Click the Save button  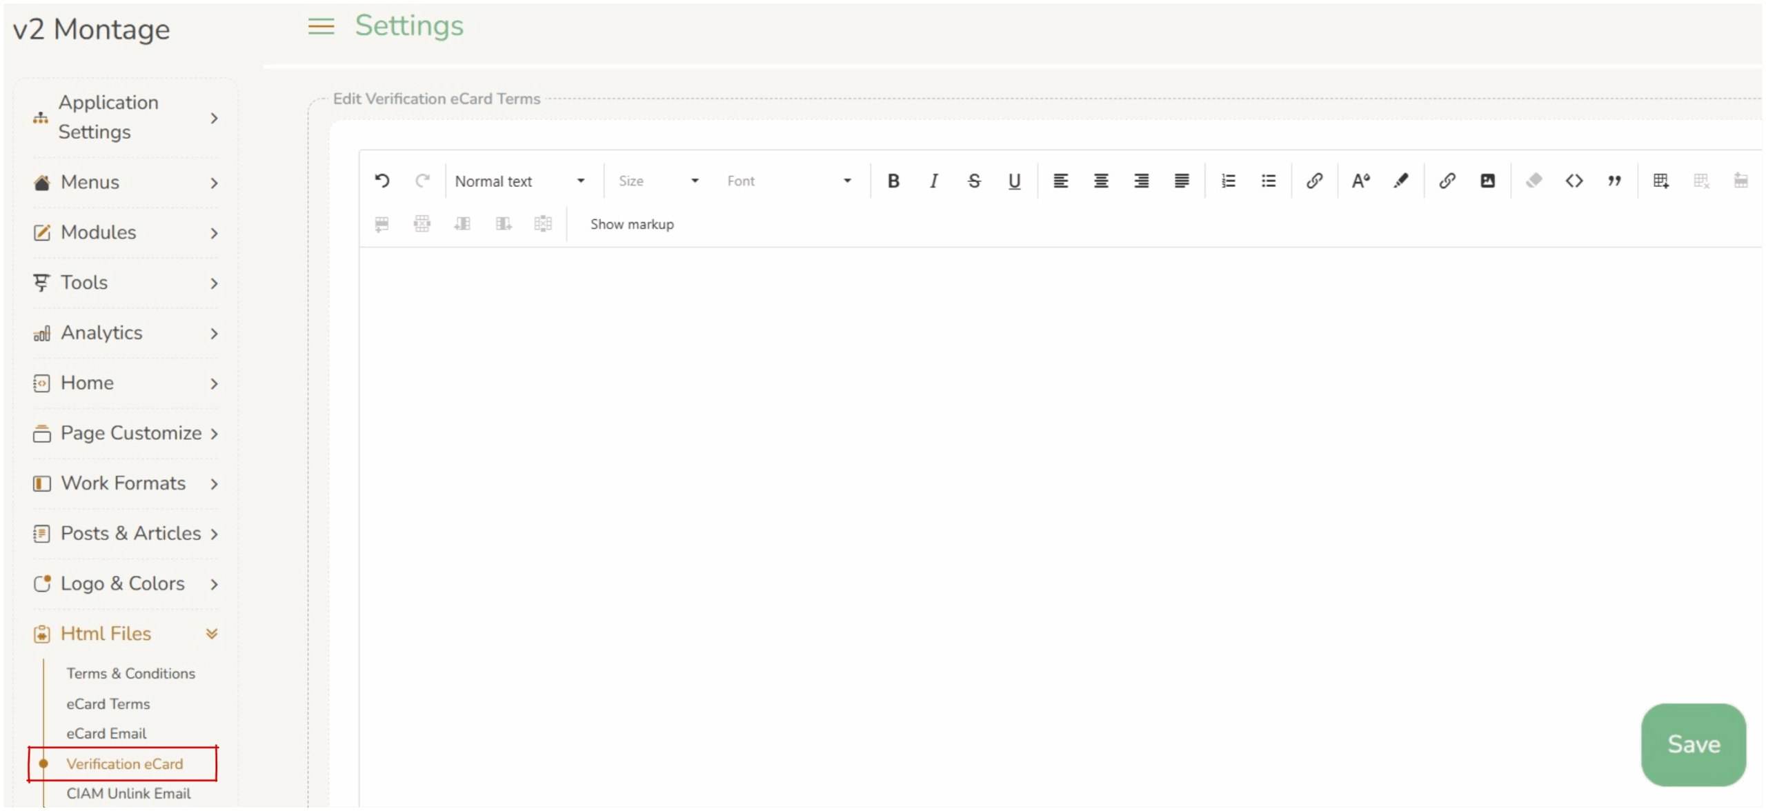(1694, 744)
